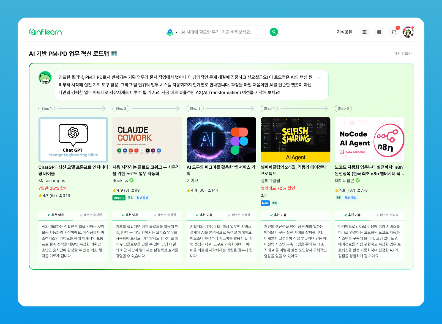Click the 4.4 star rating icon
The image size is (442, 324).
[x=189, y=190]
